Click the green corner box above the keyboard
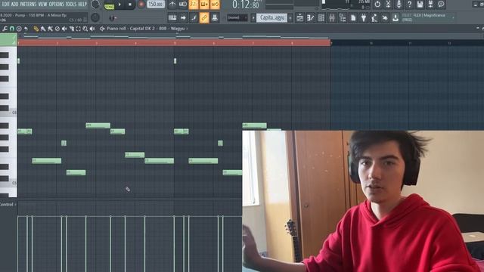The image size is (484, 272). pos(8,39)
